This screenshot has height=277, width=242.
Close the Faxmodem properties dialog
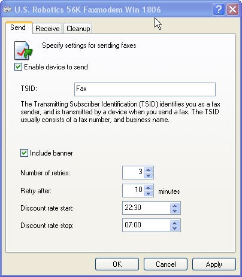coord(232,9)
